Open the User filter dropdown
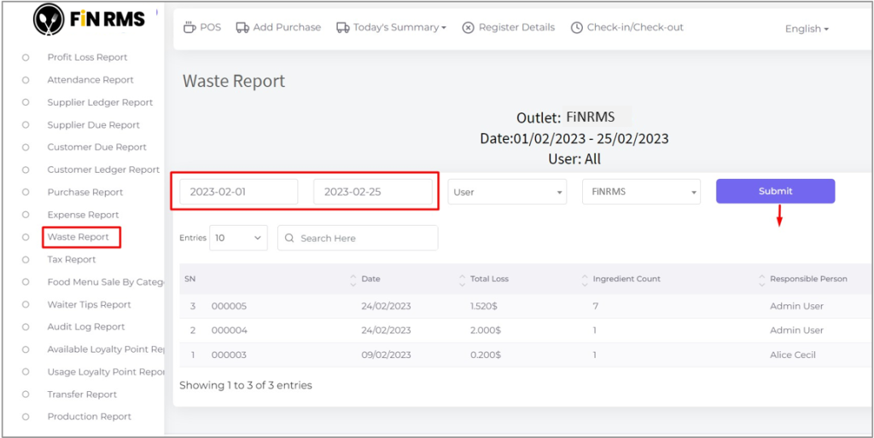874x438 pixels. [507, 192]
